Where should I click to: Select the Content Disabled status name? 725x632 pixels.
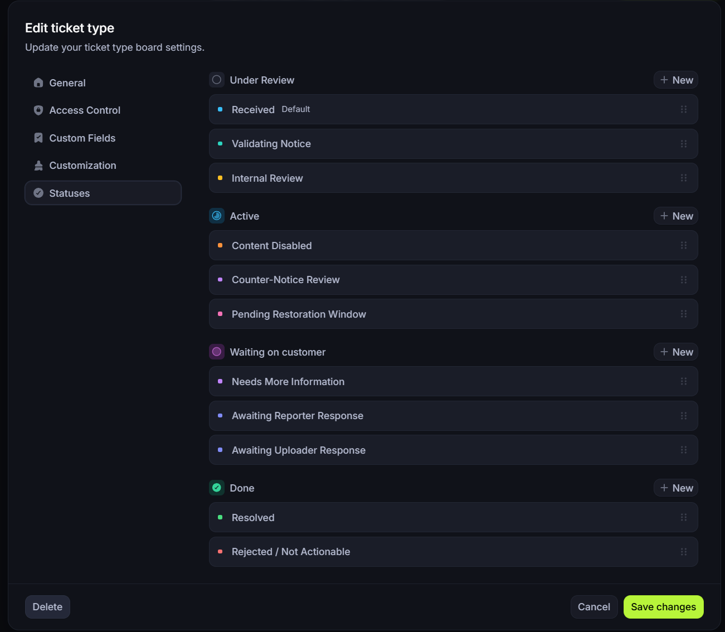click(272, 246)
